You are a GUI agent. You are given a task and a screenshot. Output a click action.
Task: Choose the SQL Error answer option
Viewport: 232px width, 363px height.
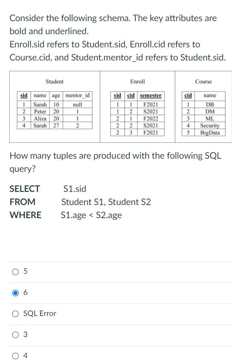pos(15,314)
